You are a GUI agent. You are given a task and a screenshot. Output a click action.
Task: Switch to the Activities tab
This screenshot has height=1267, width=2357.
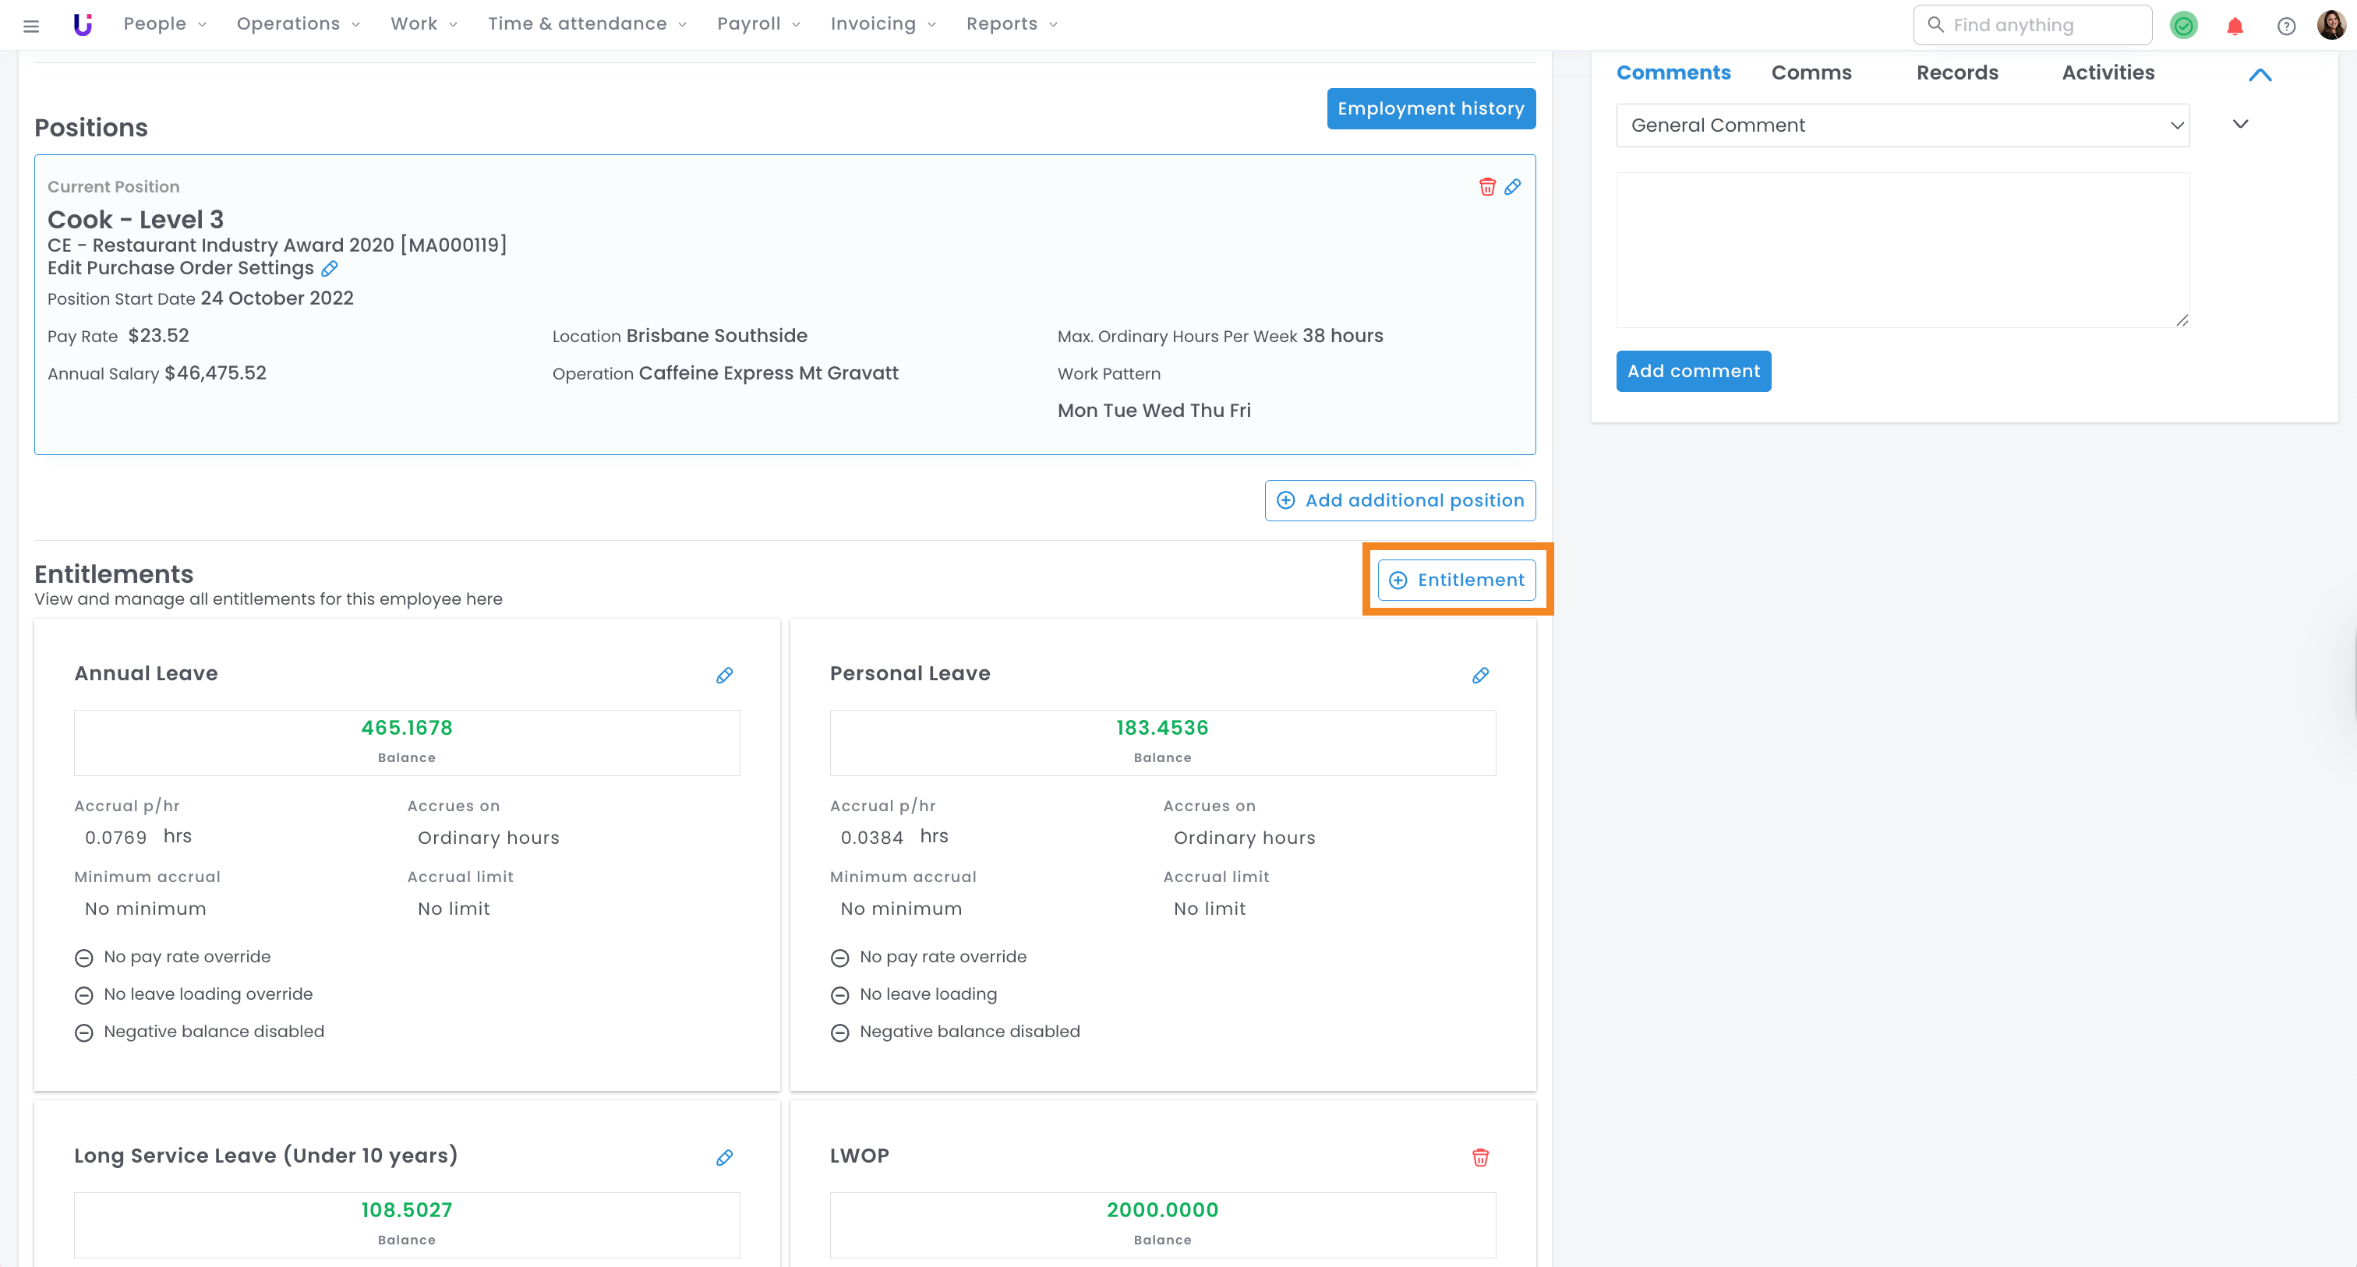click(2108, 72)
